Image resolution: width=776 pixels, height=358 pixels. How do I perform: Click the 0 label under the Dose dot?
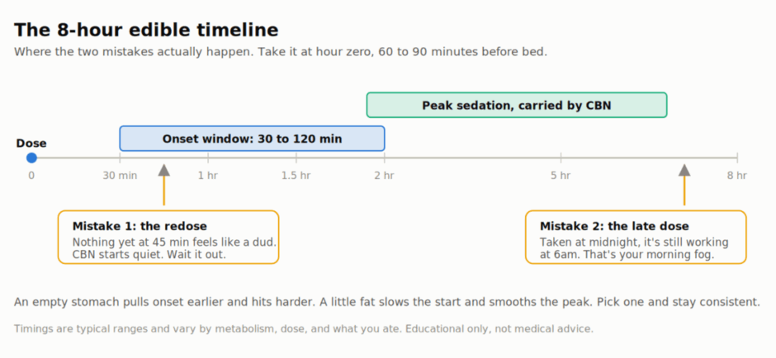tap(31, 175)
